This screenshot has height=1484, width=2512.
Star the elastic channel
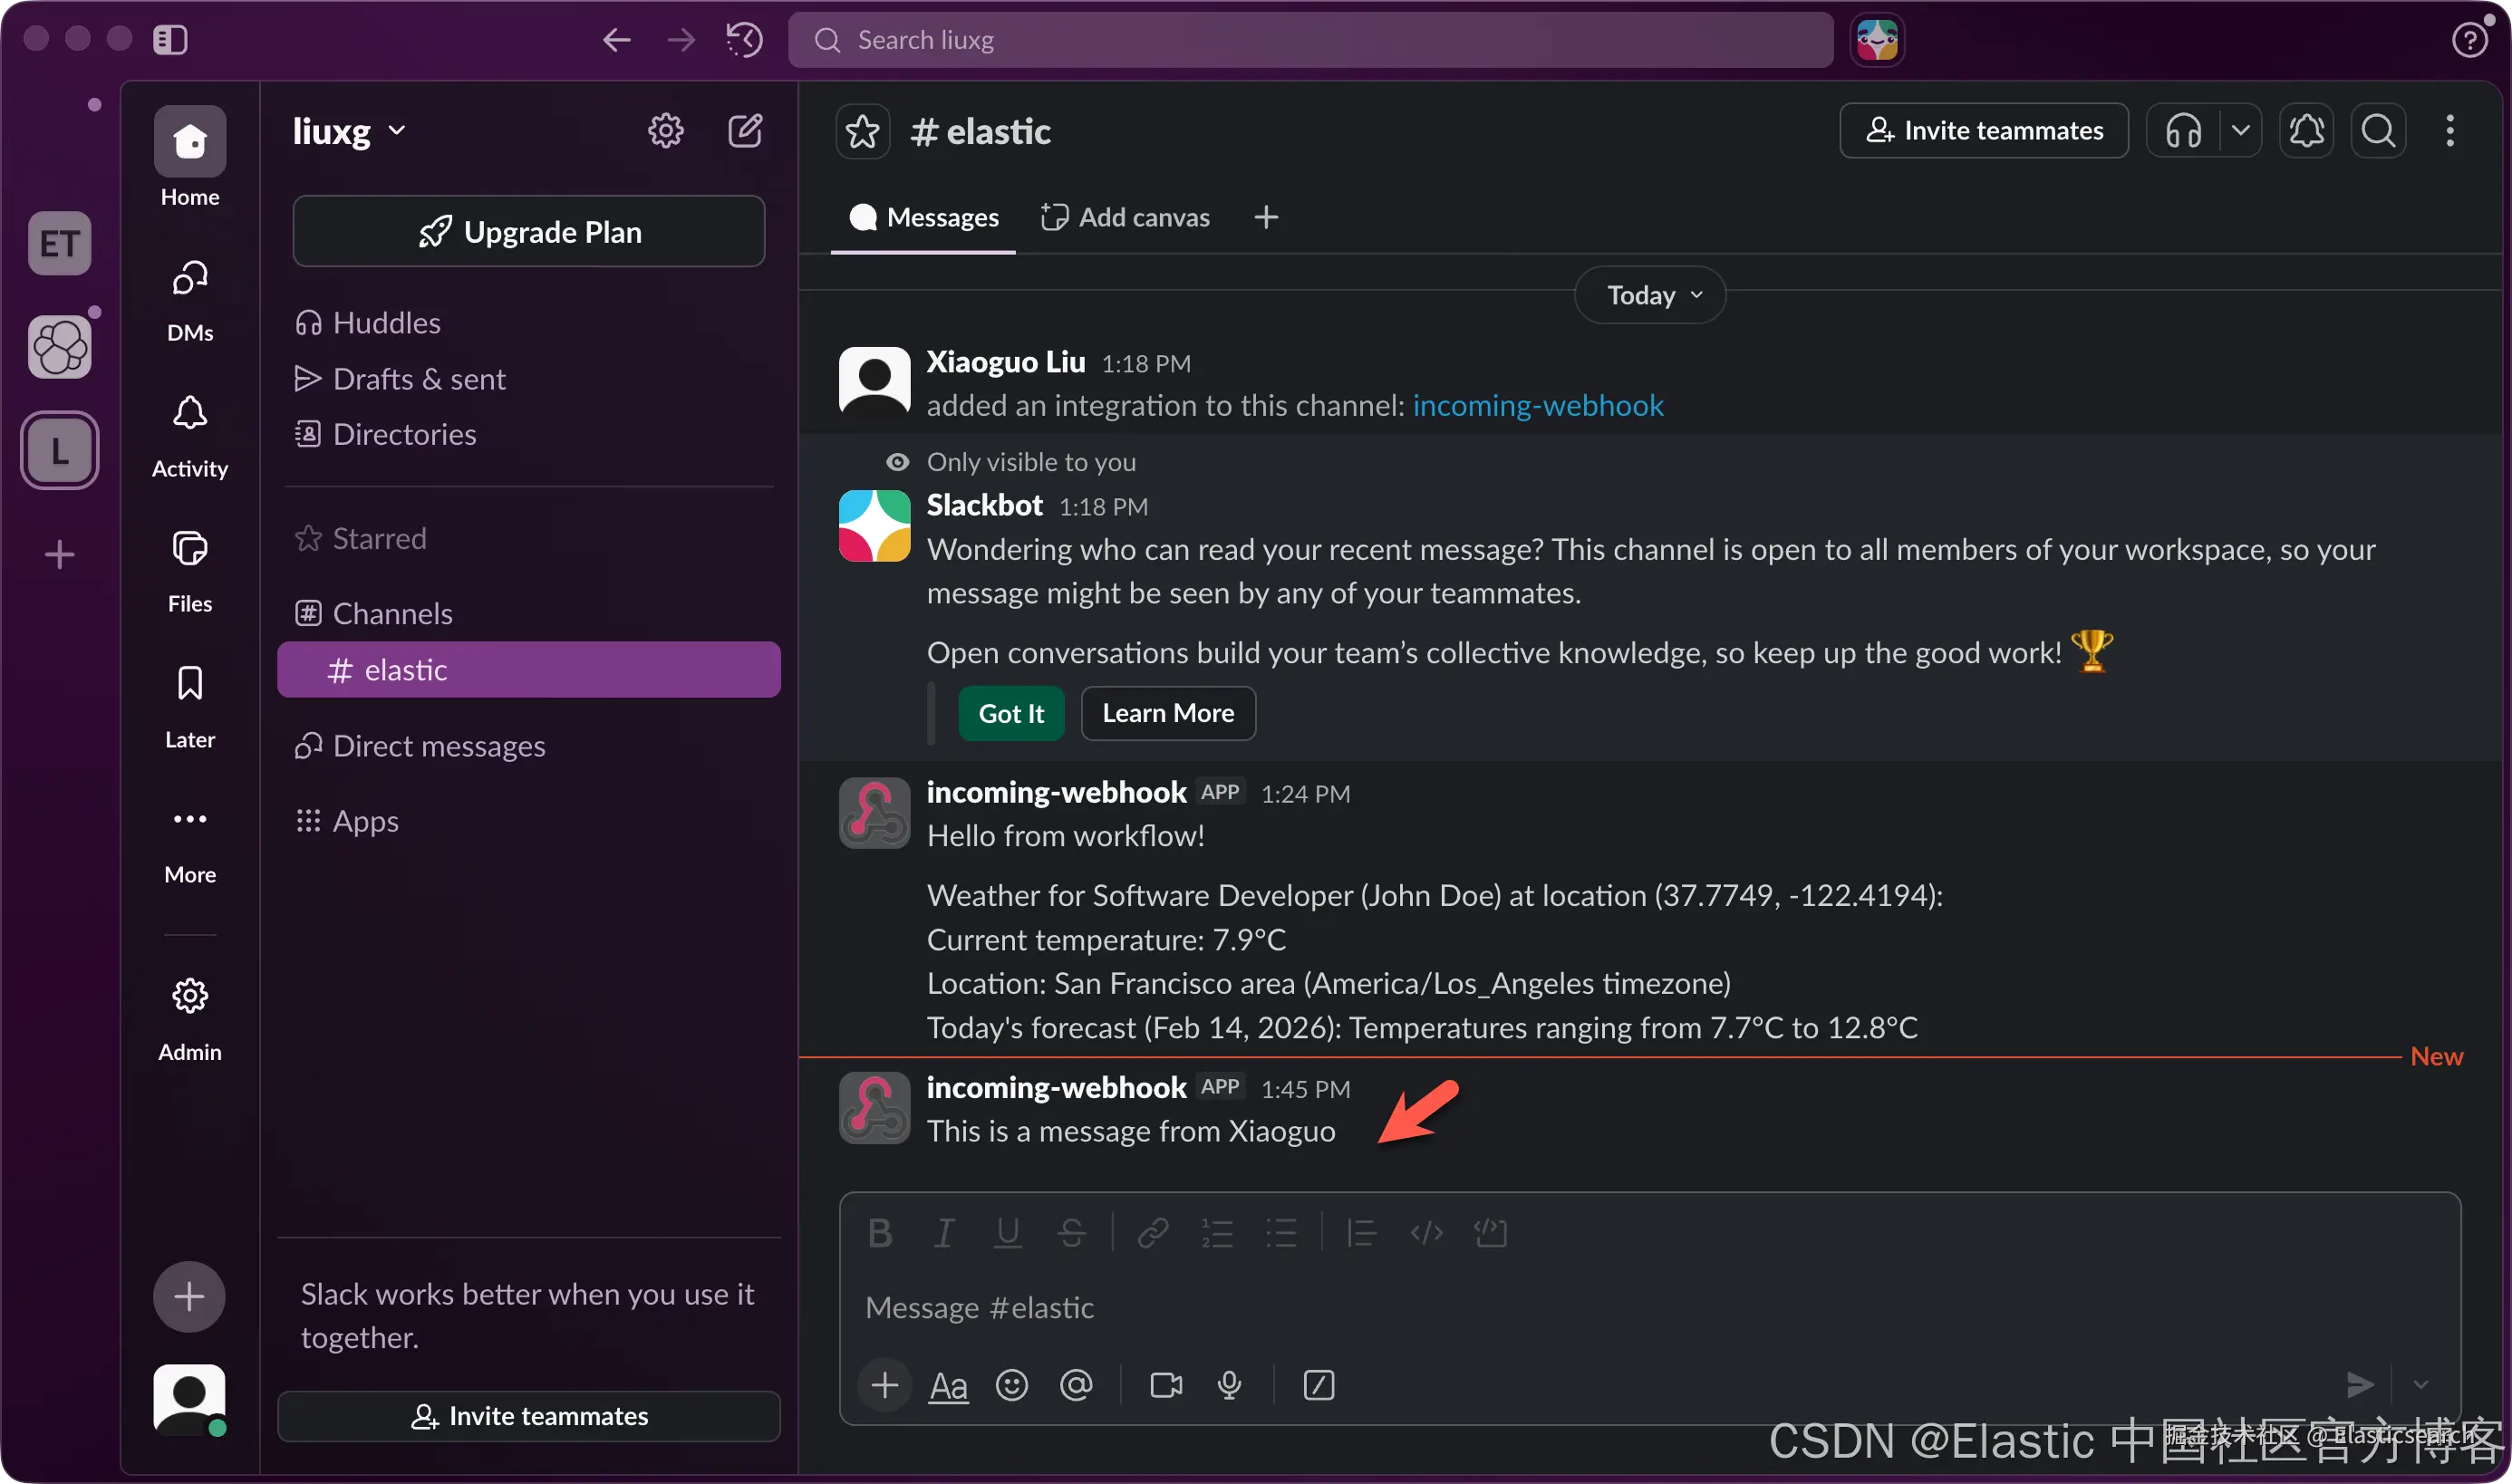[862, 131]
